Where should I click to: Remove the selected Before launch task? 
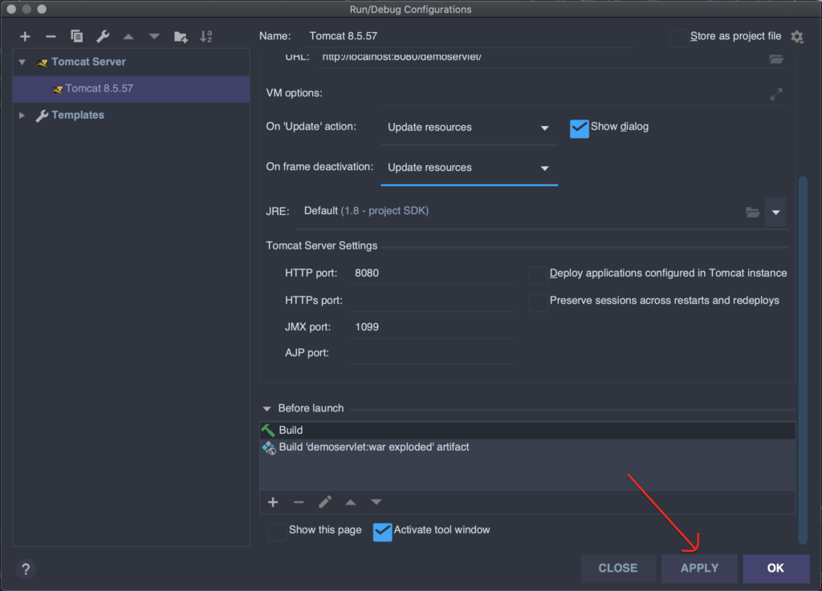(299, 503)
